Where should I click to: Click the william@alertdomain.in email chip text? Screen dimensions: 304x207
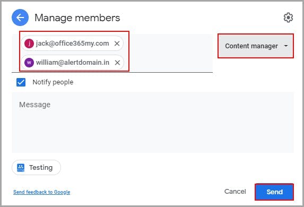pyautogui.click(x=73, y=63)
